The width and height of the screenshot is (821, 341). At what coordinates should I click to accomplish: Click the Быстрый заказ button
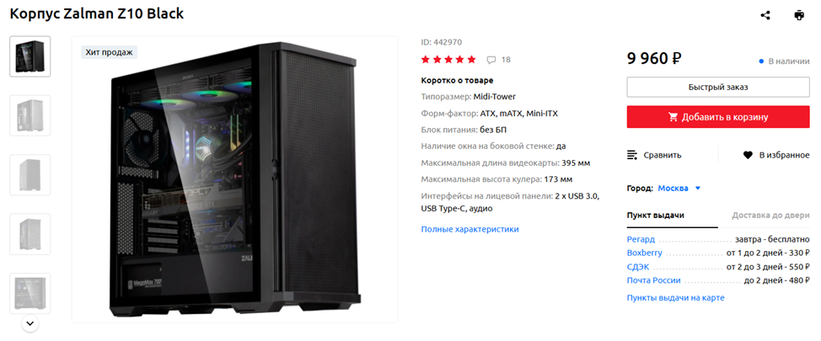tap(718, 87)
